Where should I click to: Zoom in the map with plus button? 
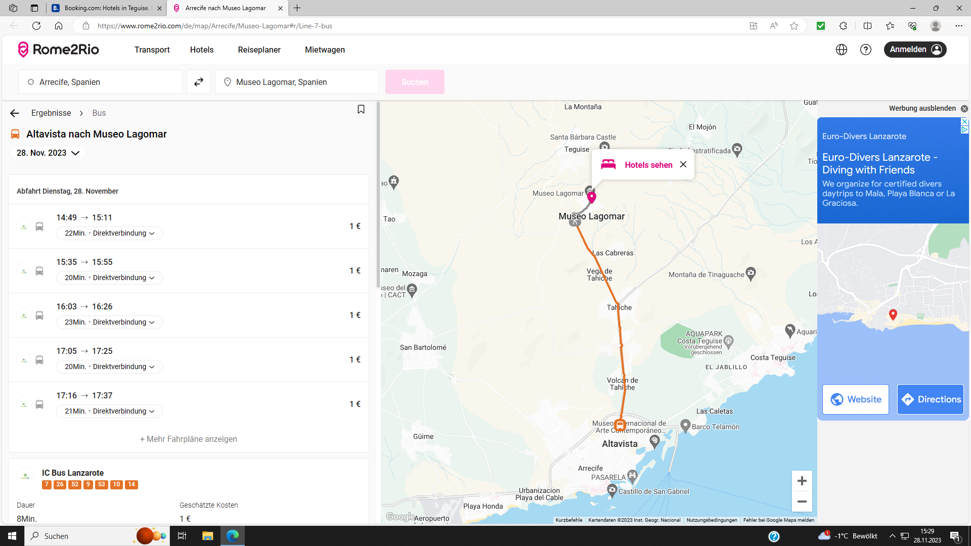(x=802, y=481)
